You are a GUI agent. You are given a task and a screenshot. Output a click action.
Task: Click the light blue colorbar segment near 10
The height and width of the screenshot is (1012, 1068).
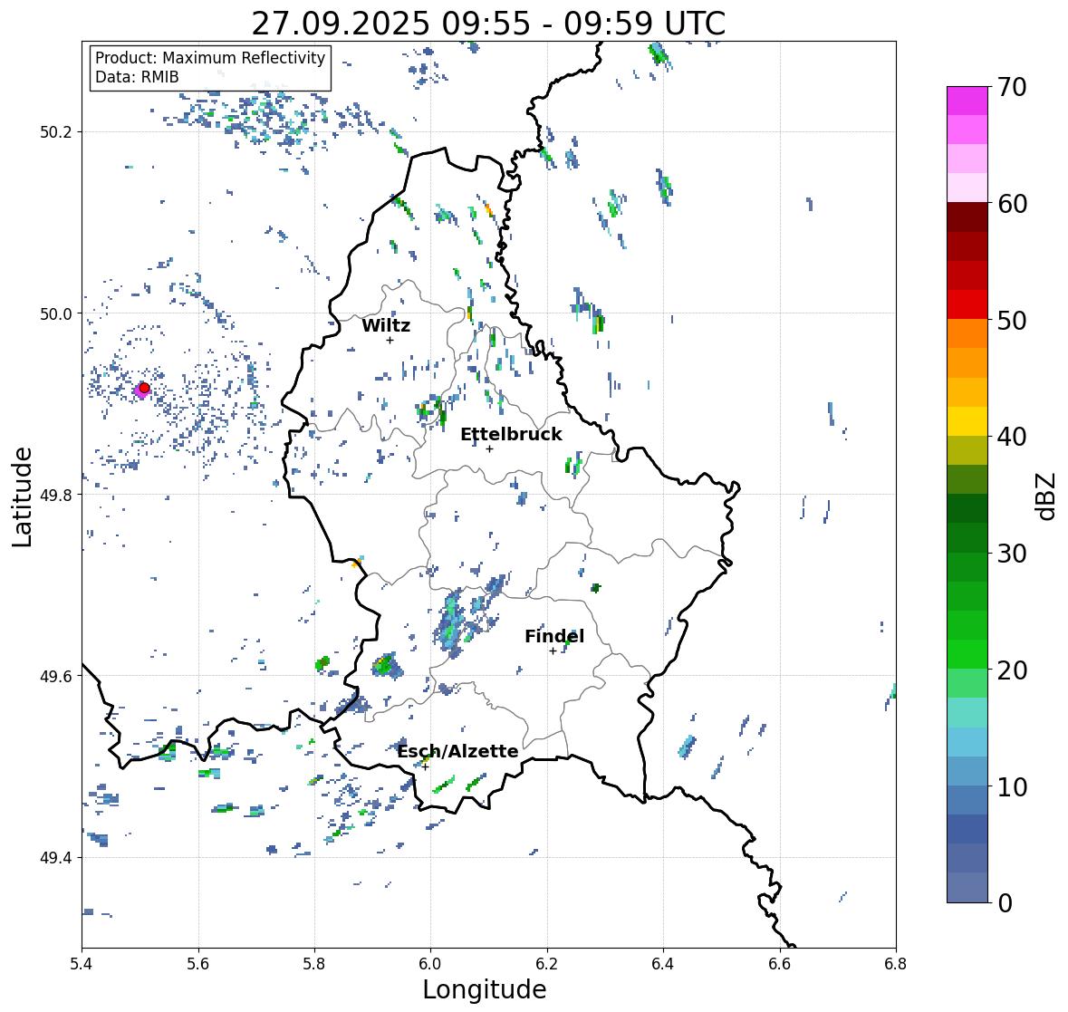click(967, 770)
